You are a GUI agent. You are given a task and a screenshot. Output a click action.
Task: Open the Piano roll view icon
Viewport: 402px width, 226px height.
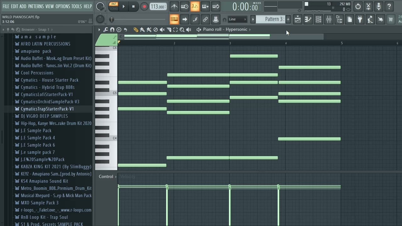pos(308,19)
